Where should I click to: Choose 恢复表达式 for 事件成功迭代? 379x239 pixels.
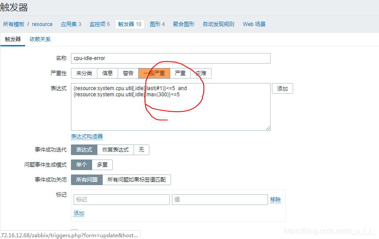(115, 150)
